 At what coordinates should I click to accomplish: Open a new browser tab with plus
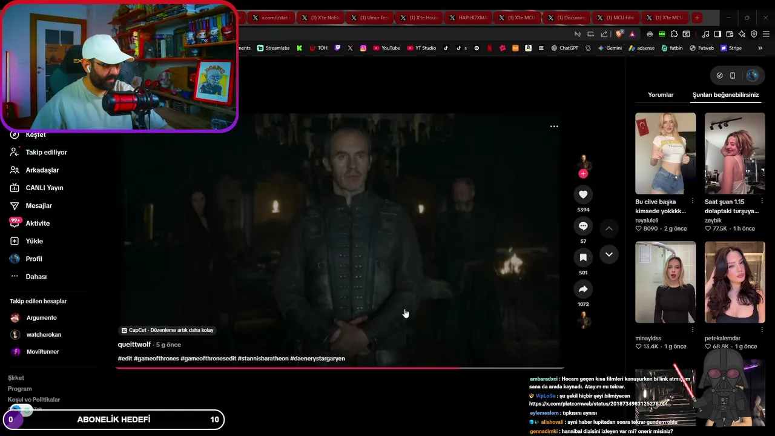coord(697,18)
